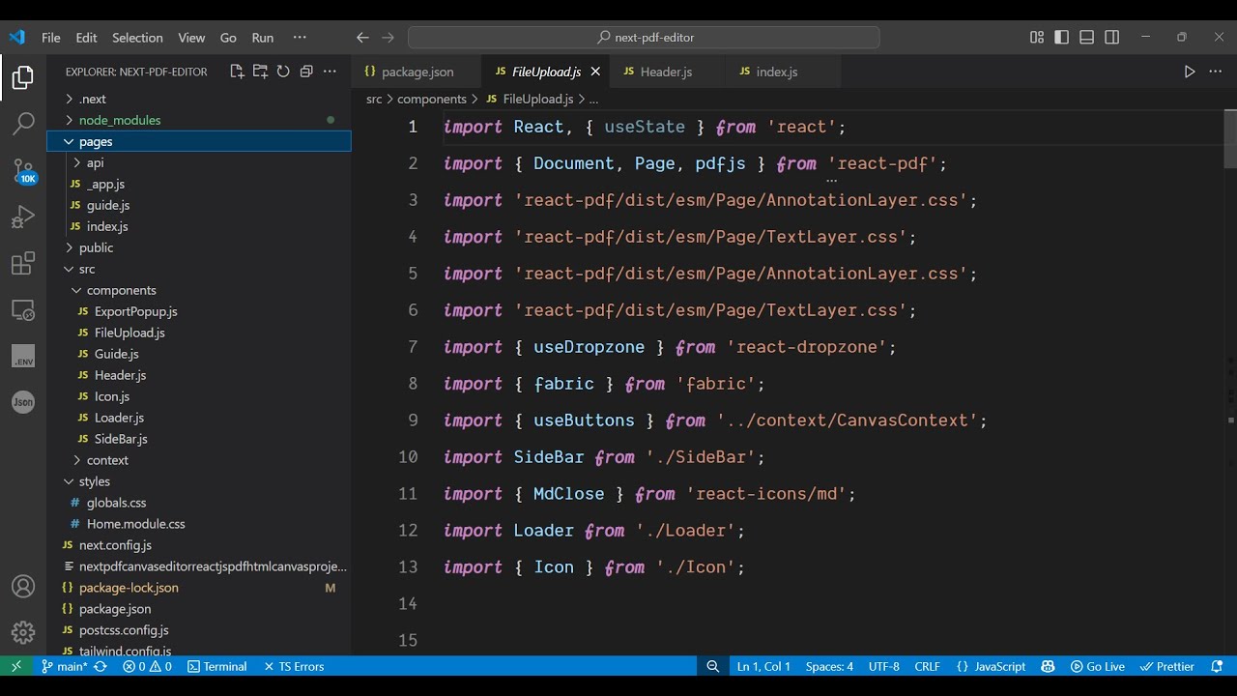
Task: Click Go Live in status bar
Action: 1098,666
